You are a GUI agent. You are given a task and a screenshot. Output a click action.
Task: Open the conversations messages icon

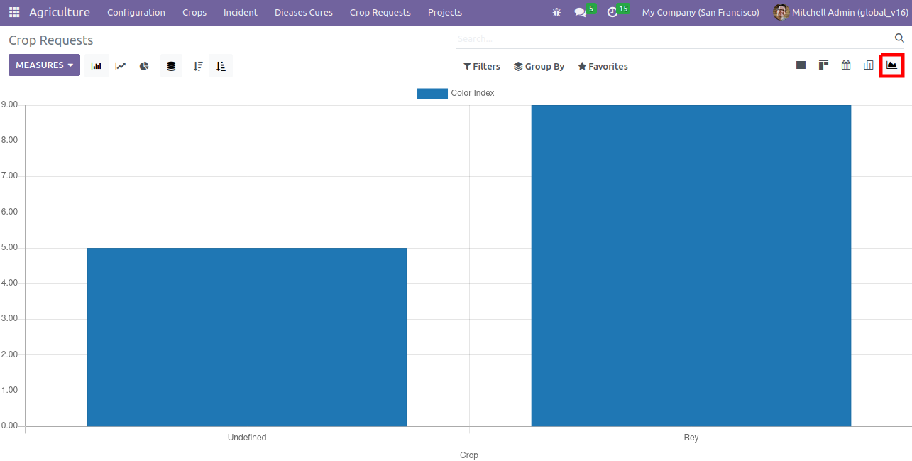pyautogui.click(x=581, y=13)
